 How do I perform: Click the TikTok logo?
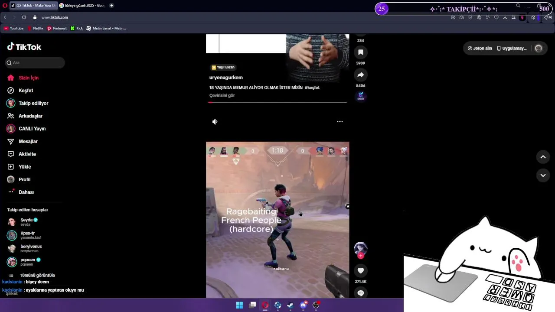coord(24,47)
